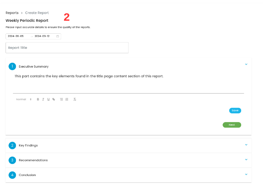Go to Reports breadcrumb link
This screenshot has width=263, height=196.
click(x=12, y=13)
